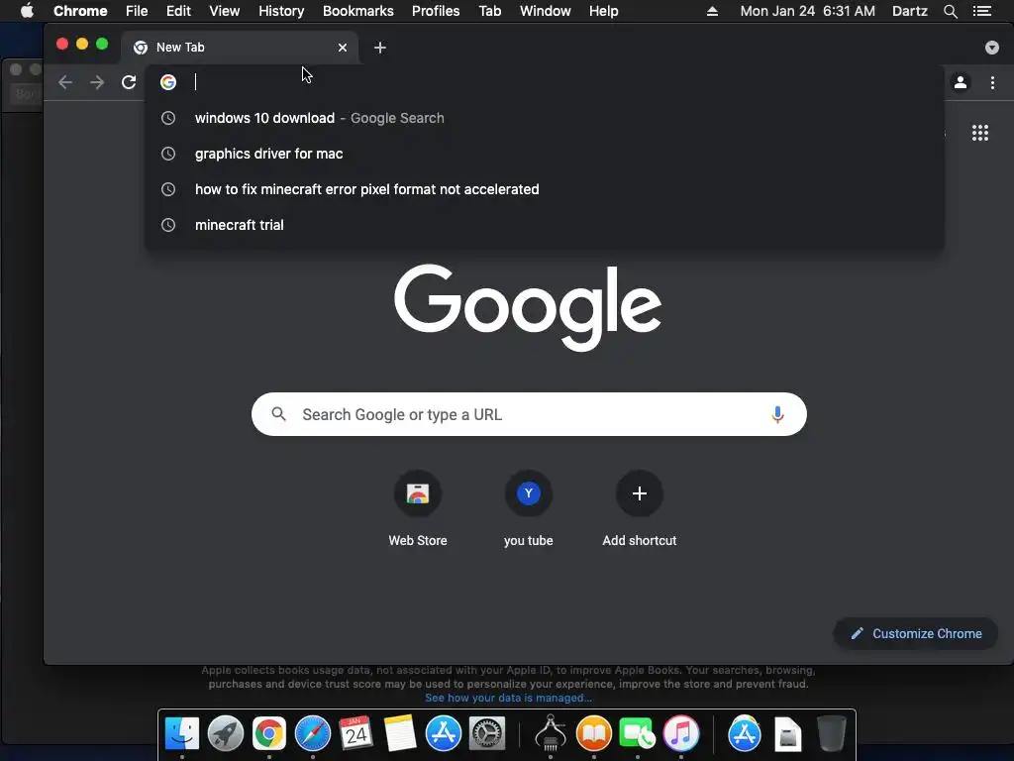Open the Edit menu
This screenshot has width=1014, height=761.
click(178, 11)
